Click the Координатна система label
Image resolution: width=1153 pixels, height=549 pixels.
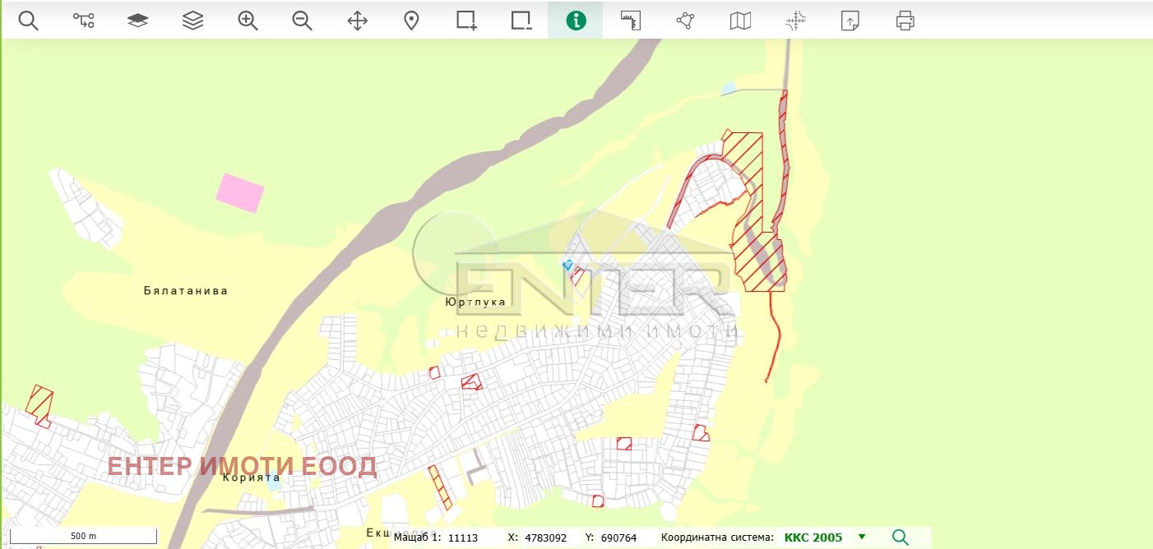(717, 537)
